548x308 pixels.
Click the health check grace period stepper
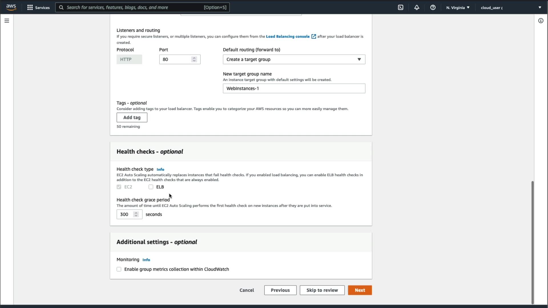pos(136,214)
